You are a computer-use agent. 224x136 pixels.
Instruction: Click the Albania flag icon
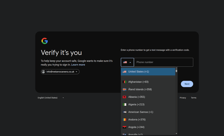[124, 97]
